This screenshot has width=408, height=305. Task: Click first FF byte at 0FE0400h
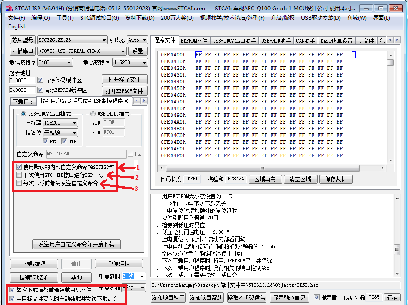tap(198, 55)
